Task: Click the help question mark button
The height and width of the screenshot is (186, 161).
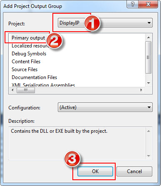Action: click(132, 4)
